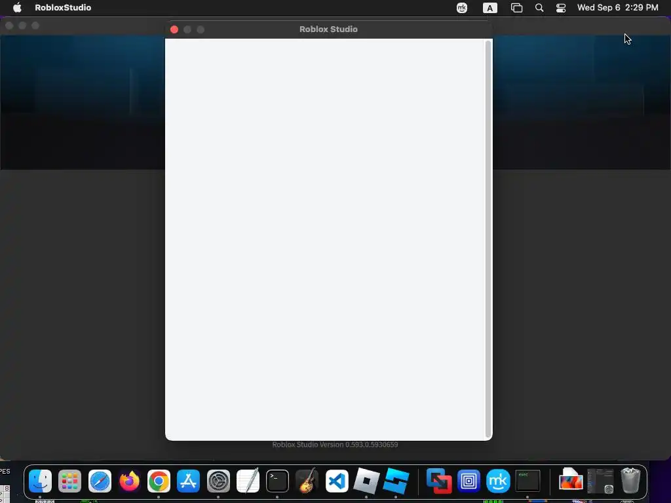Open Spotlight search in the menu bar
The height and width of the screenshot is (503, 671).
[539, 8]
